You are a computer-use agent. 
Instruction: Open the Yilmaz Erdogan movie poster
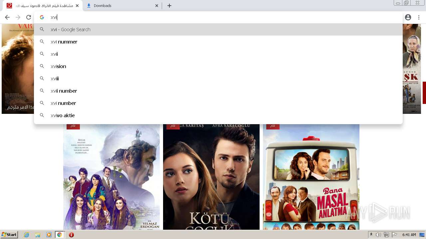tap(111, 177)
